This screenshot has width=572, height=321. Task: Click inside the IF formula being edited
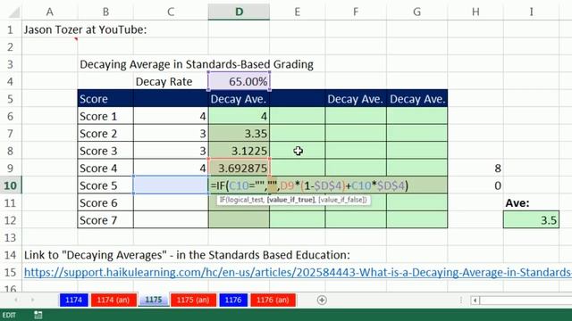click(x=309, y=185)
